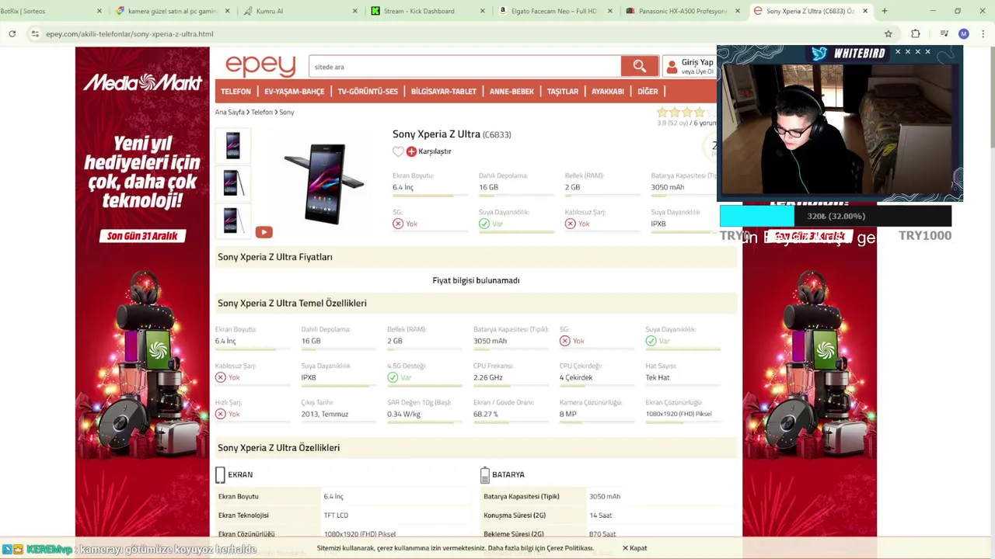The image size is (995, 559).
Task: Go to Sony breadcrumb link
Action: click(x=287, y=113)
